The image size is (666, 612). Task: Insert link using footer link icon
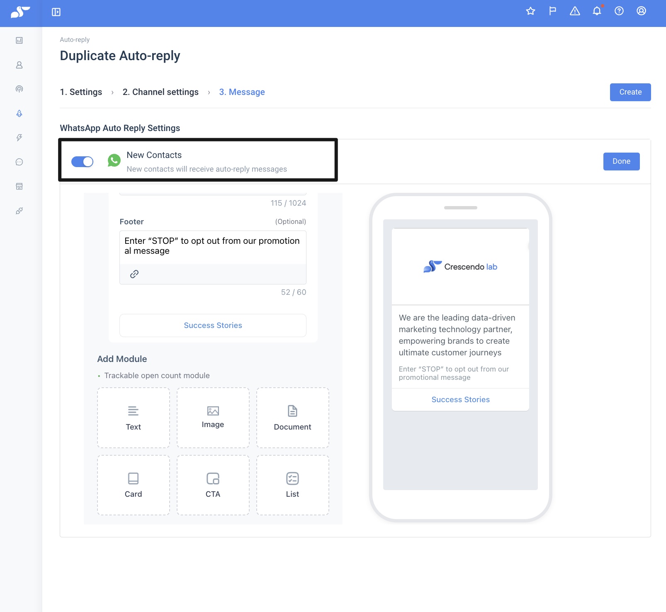[x=134, y=274]
